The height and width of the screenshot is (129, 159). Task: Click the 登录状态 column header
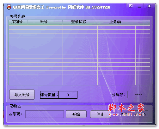[x=80, y=22]
